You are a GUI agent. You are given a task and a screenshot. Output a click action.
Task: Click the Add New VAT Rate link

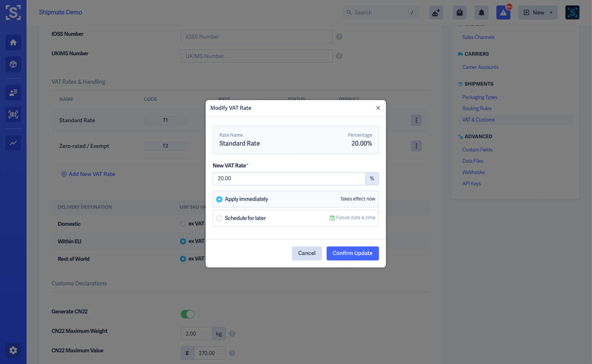(88, 174)
